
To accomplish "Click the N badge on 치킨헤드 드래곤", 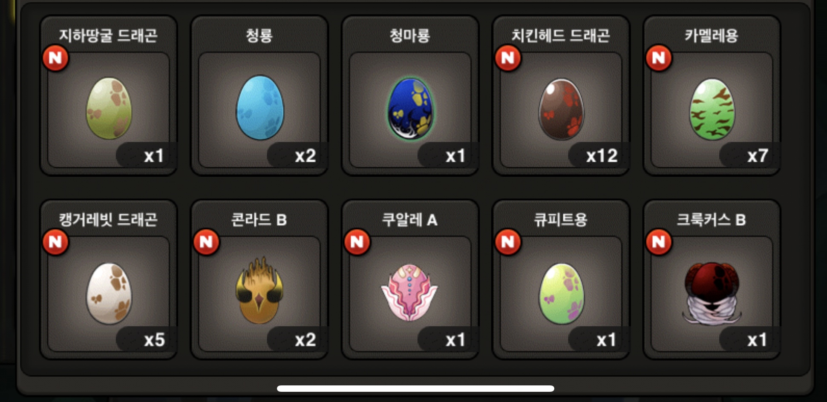I will coord(508,58).
